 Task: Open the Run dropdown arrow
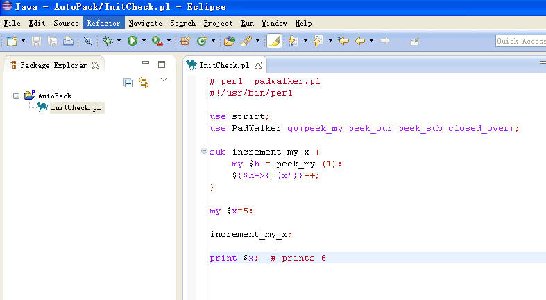coord(144,41)
